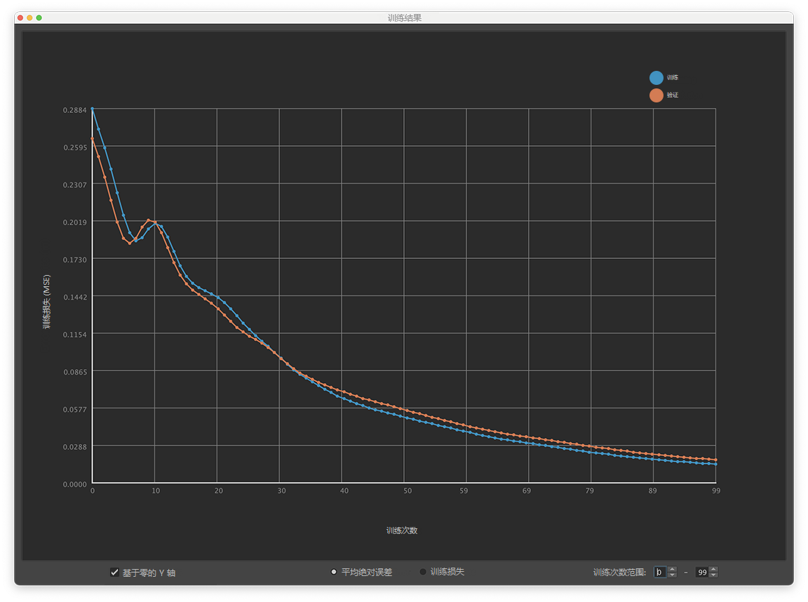
Task: Uncheck the 基于零的 Y 轴 checkbox
Action: pyautogui.click(x=114, y=572)
